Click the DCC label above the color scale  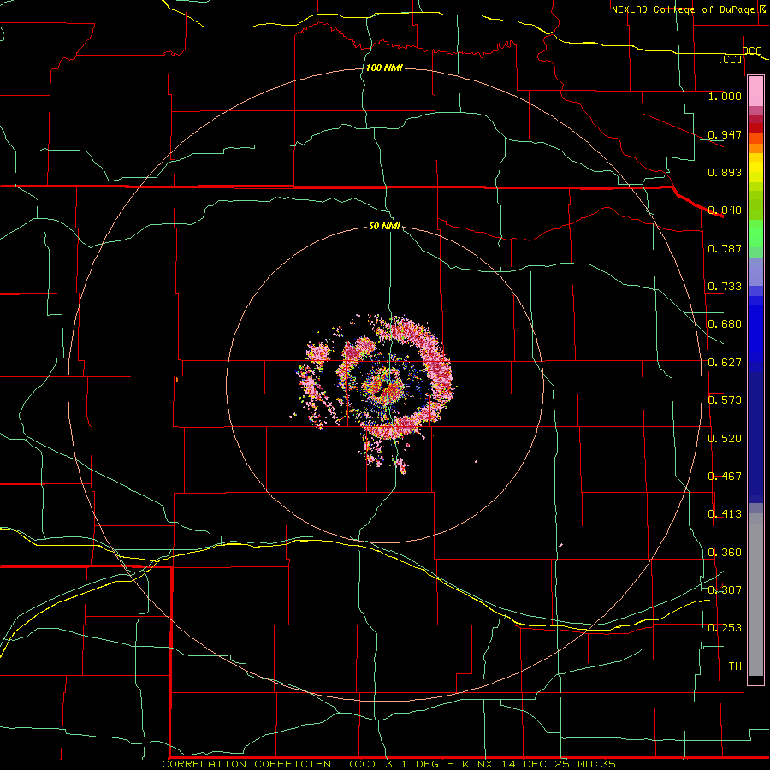point(751,50)
